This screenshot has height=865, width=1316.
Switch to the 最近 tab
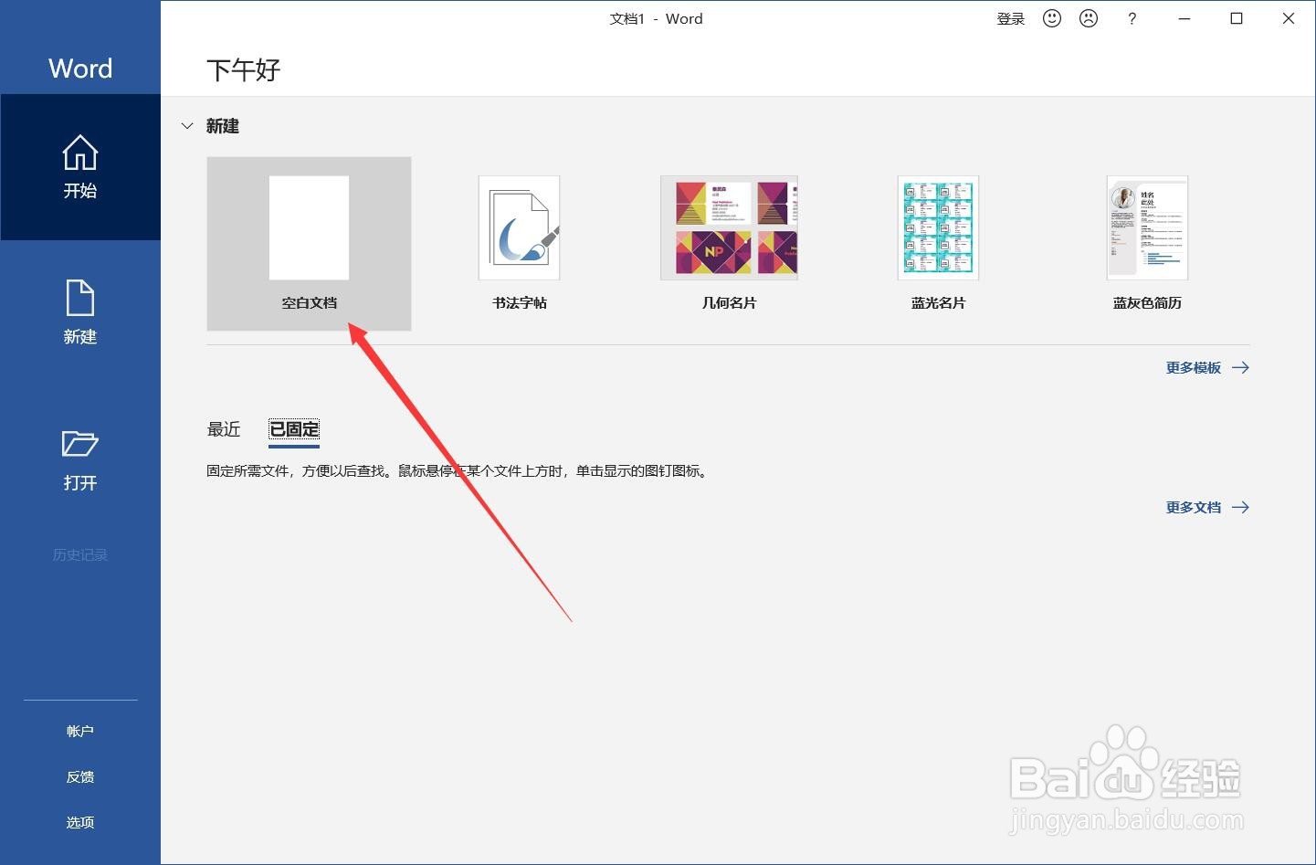pos(224,429)
